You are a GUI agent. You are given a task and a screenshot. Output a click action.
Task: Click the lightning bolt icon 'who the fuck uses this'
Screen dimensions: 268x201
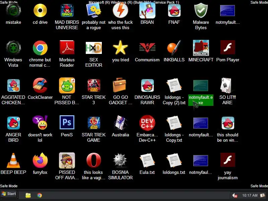121,10
